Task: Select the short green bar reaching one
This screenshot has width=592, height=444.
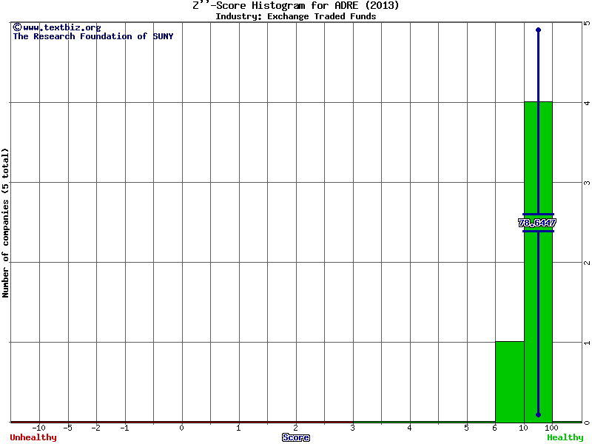Action: point(509,381)
